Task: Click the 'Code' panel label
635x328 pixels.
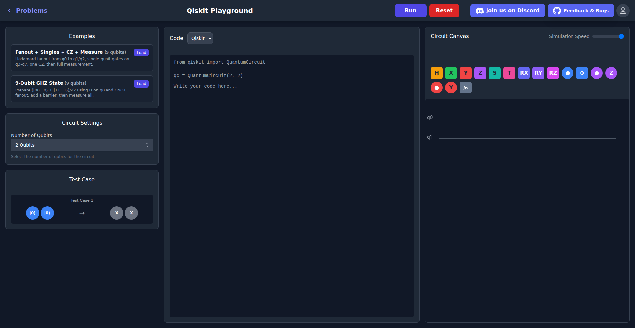Action: (176, 38)
